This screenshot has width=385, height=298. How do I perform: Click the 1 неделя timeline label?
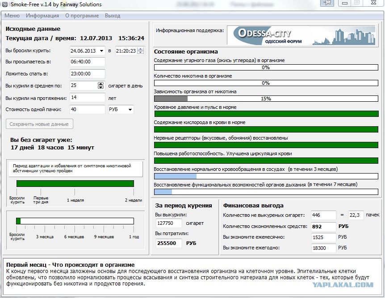[75, 200]
